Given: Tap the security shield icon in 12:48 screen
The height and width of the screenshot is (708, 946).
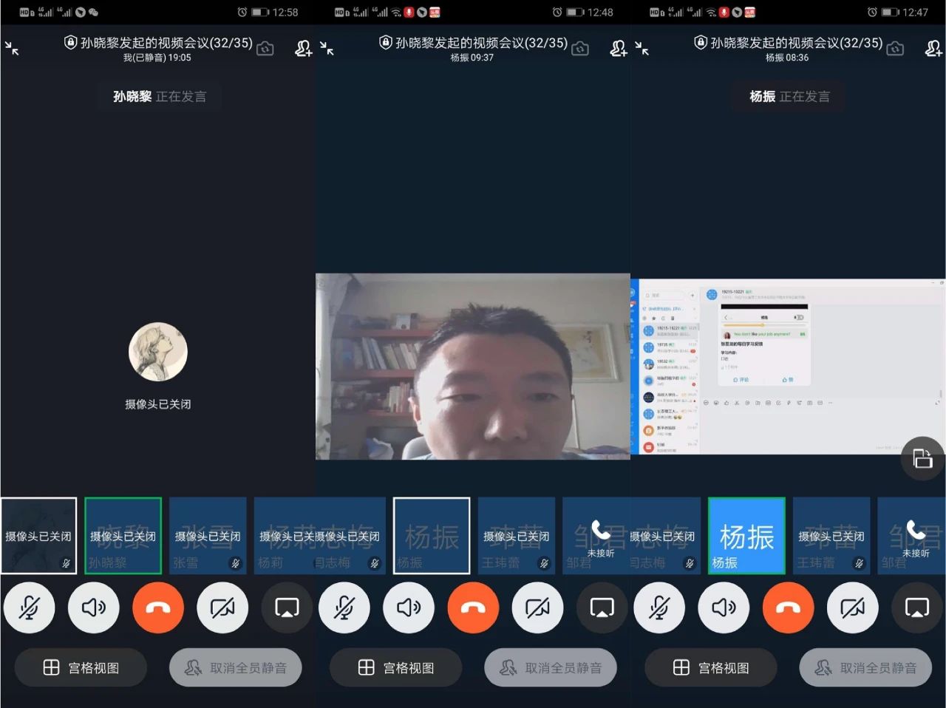Looking at the screenshot, I should 385,43.
